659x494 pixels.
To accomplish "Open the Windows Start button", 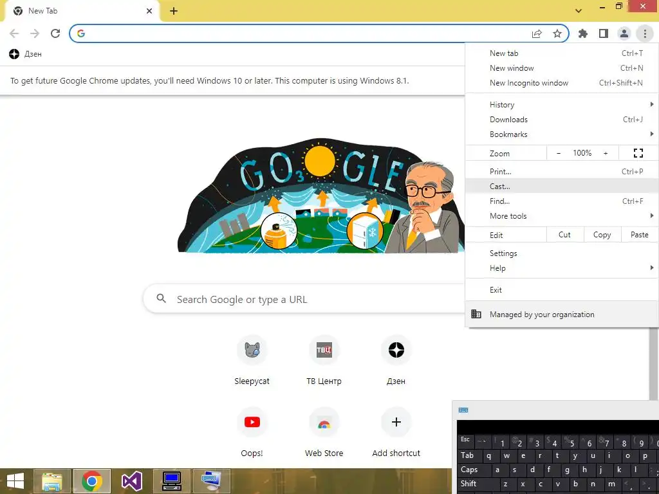I will click(15, 481).
